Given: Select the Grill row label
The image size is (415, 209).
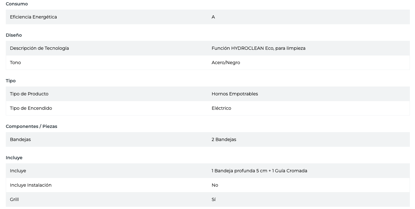Looking at the screenshot, I should [14, 199].
